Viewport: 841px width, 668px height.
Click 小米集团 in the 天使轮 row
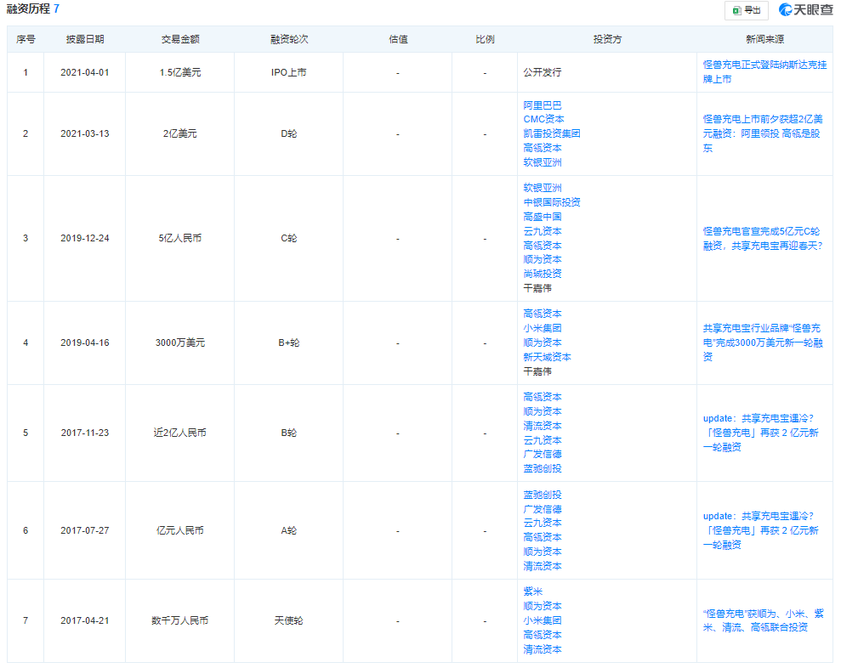pos(543,620)
